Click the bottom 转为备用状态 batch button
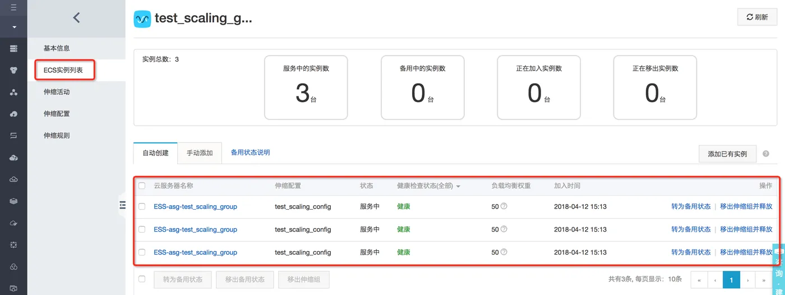 click(x=183, y=279)
